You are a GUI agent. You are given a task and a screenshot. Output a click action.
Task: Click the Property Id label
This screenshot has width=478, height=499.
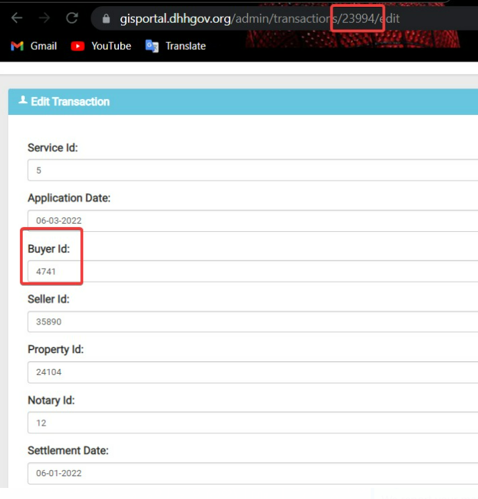pyautogui.click(x=55, y=350)
